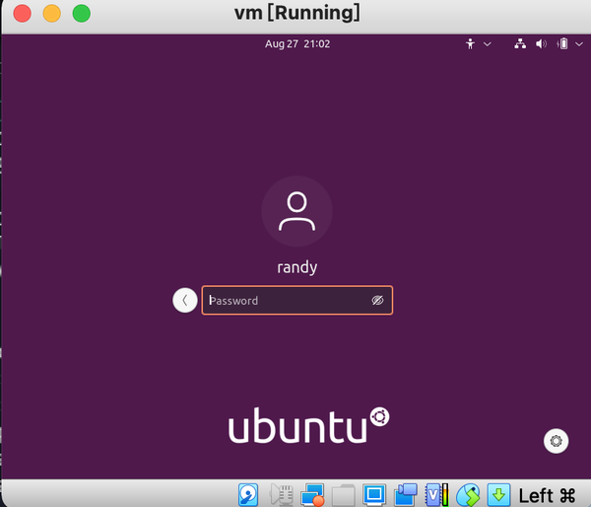Click the shared folders status icon

[344, 494]
